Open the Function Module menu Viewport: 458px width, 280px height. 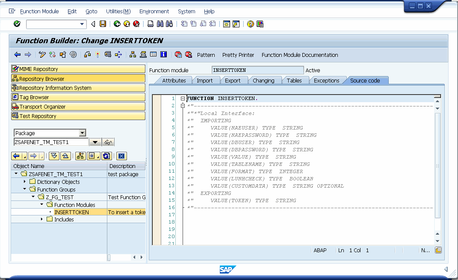click(x=39, y=12)
